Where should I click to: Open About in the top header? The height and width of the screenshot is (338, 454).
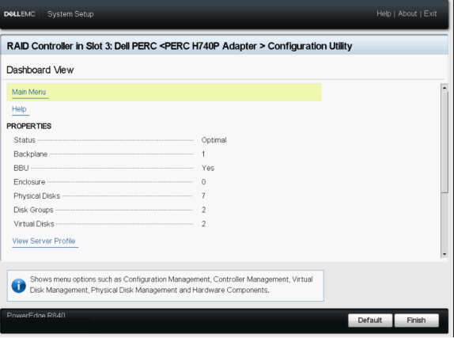[x=407, y=13]
